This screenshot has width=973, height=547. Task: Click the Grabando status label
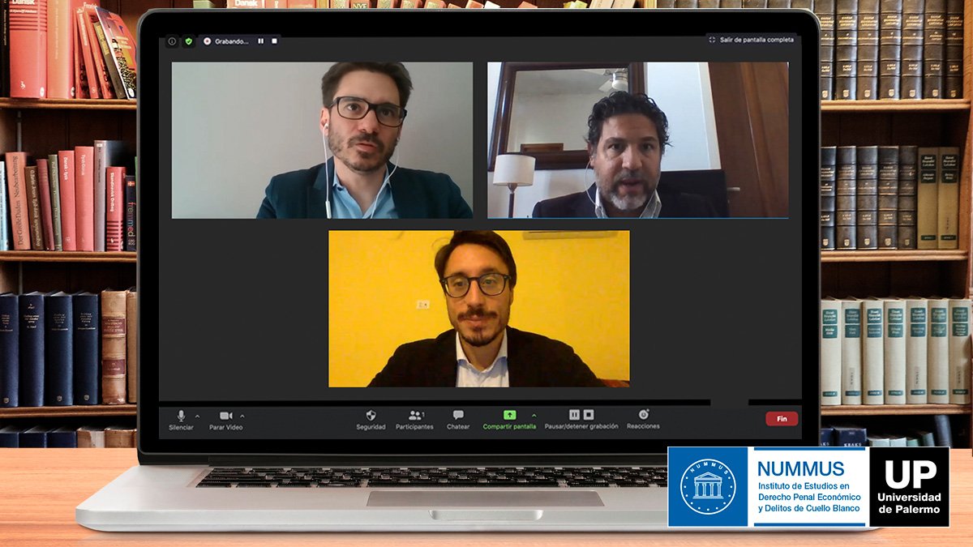(232, 41)
